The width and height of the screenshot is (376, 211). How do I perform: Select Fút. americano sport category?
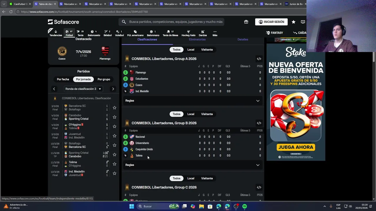[135, 33]
